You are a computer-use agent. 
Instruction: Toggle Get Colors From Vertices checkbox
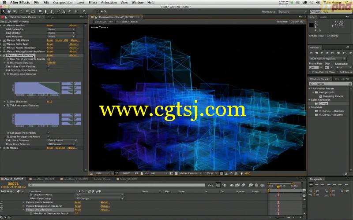pyautogui.click(x=49, y=66)
